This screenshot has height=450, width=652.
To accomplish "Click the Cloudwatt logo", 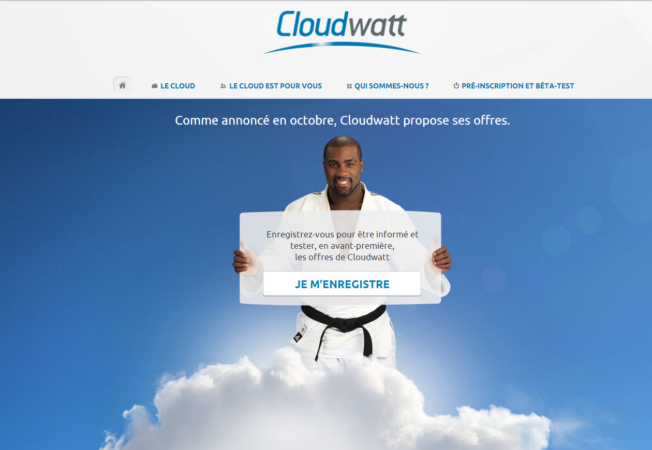I will point(342,31).
